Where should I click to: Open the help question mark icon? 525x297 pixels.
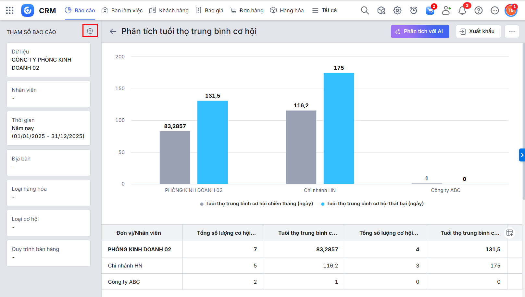click(478, 10)
